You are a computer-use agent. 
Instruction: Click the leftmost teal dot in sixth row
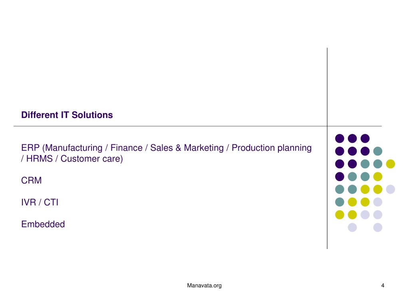340,202
